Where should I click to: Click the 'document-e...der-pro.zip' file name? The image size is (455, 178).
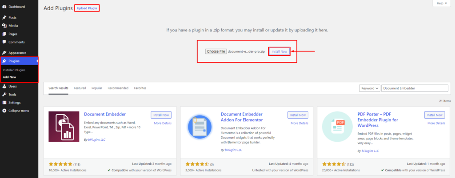pyautogui.click(x=246, y=51)
